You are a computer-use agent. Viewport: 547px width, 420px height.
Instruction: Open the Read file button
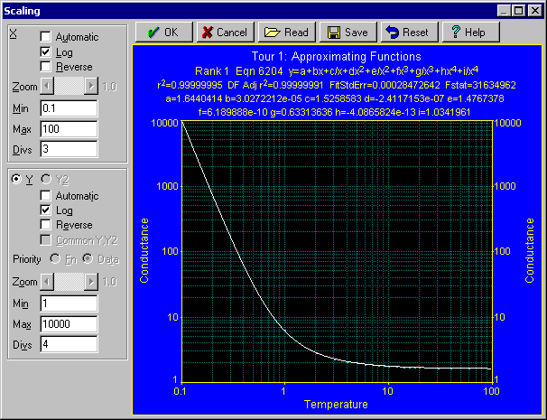coord(285,32)
